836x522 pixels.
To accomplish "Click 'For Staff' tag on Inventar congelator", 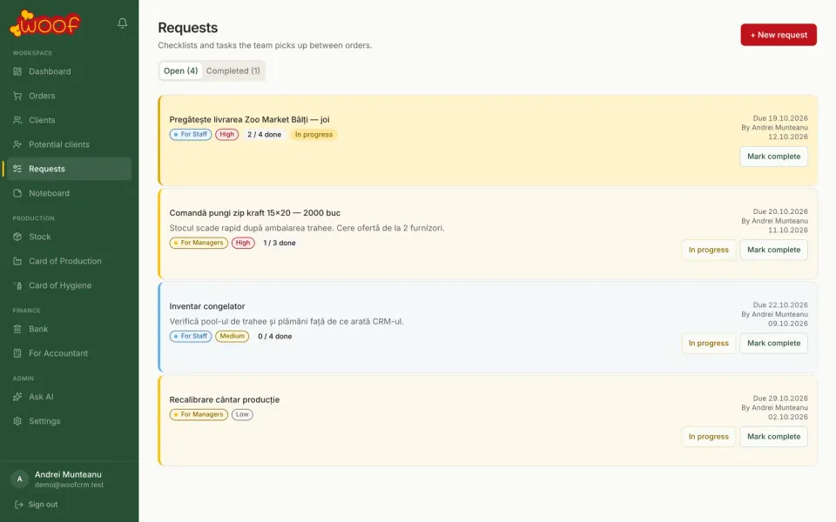I will [x=191, y=336].
